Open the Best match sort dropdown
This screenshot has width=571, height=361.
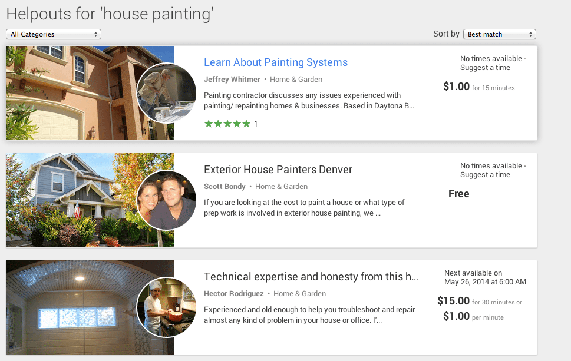click(x=499, y=34)
